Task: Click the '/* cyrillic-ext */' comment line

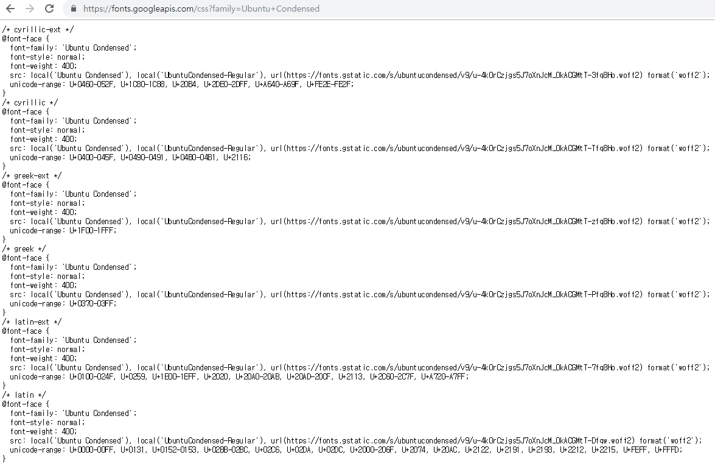Action: point(38,30)
